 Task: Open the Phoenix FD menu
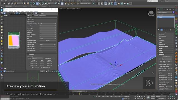[113, 1]
